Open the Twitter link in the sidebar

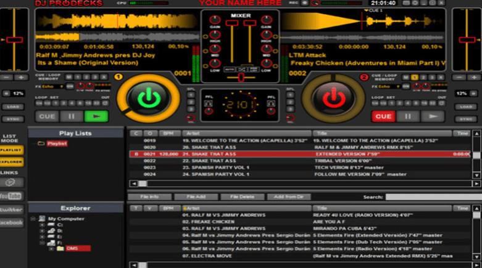point(11,209)
